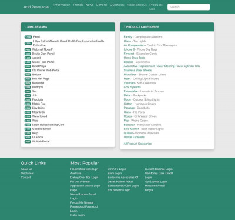
Task: Open Extension Cords category
Action: 147,54
